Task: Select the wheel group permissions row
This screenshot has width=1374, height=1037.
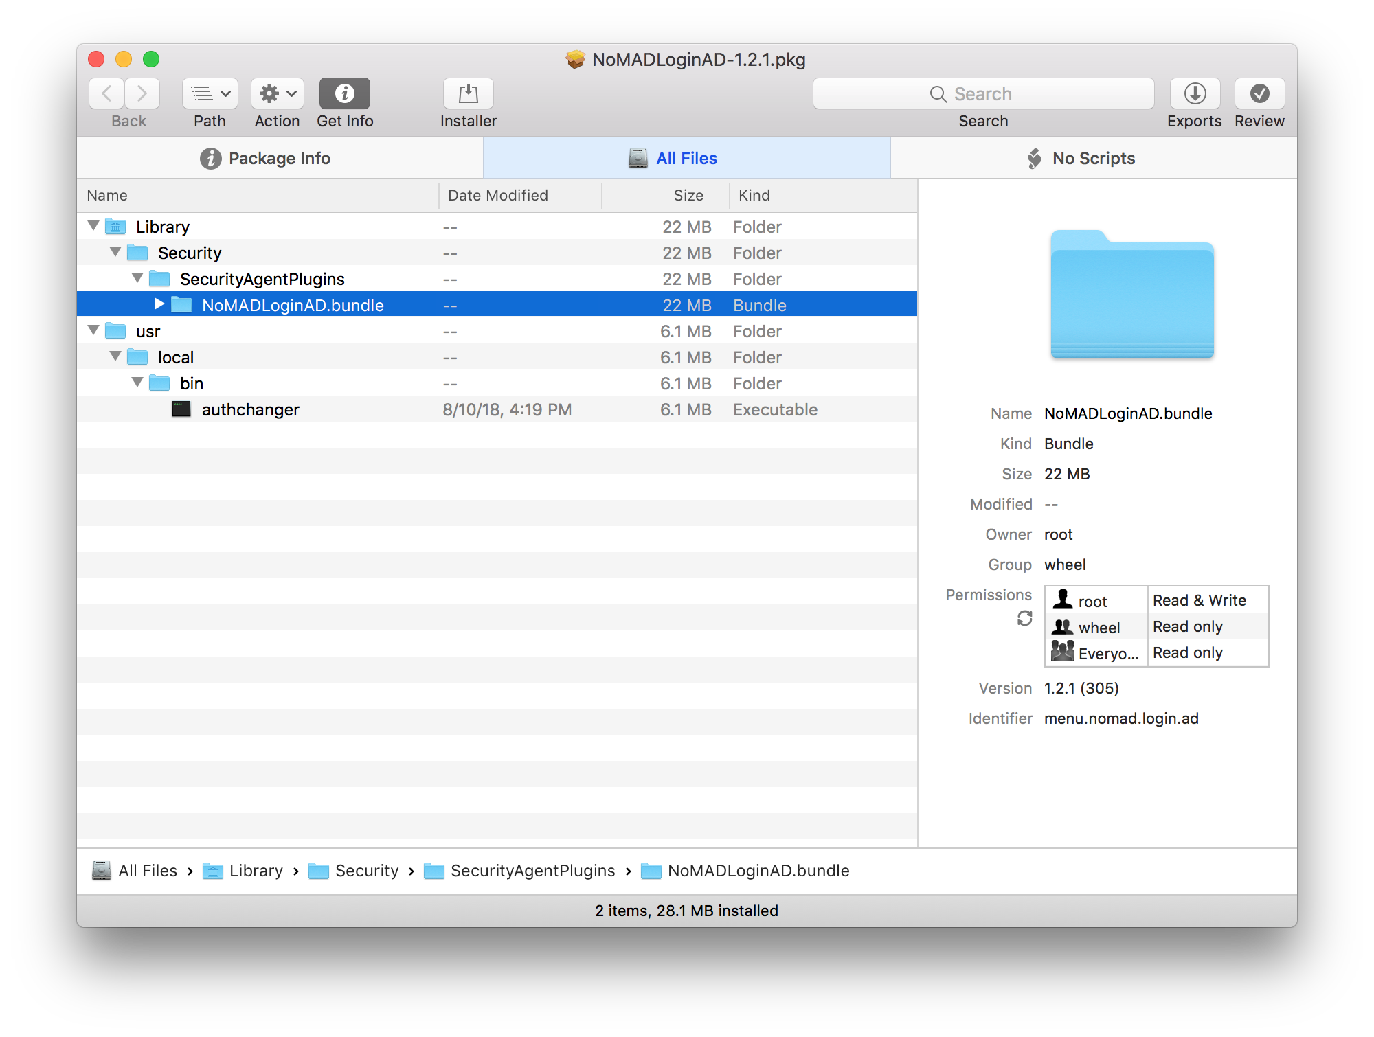Action: 1156,626
